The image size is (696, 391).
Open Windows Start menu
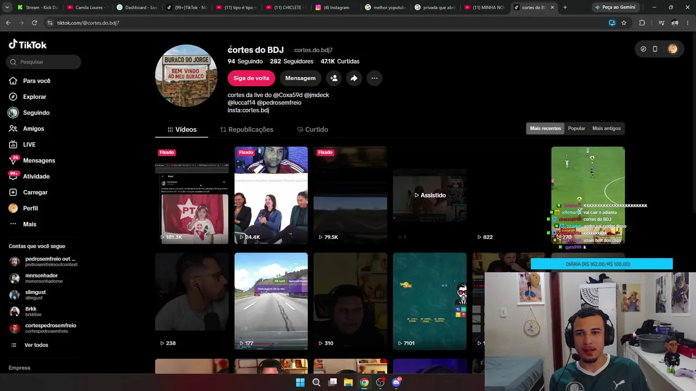[300, 382]
